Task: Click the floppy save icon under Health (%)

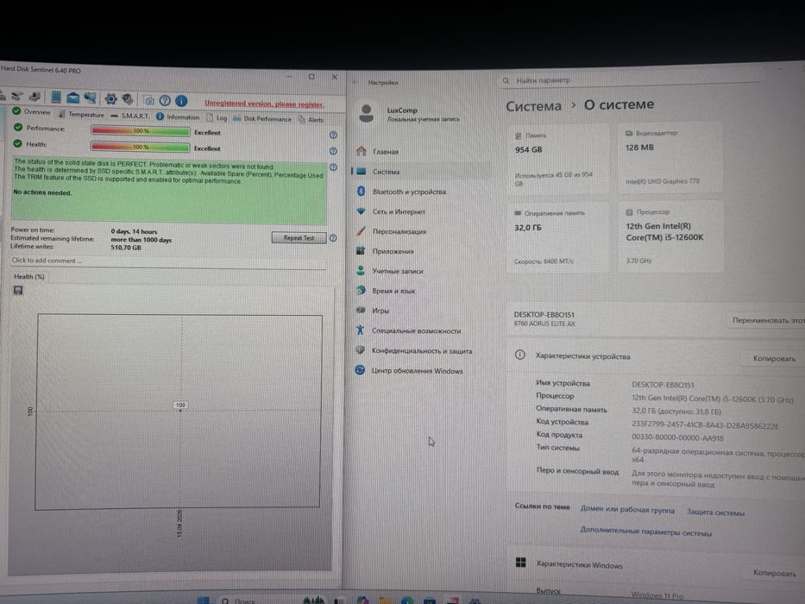Action: pyautogui.click(x=18, y=291)
